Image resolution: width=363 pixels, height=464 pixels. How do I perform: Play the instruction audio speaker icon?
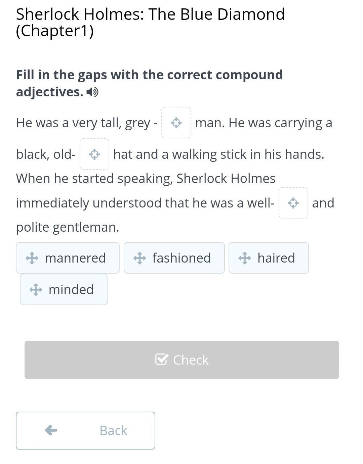pos(92,92)
